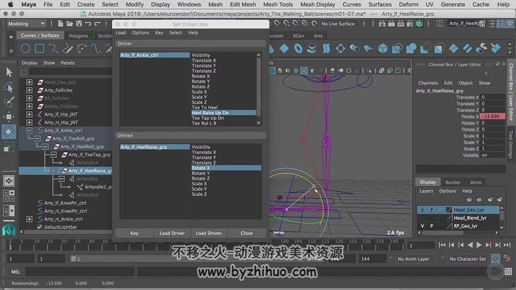Viewport: 516px width, 290px height.
Task: Create NURBS square from shelf
Action: click(40, 49)
